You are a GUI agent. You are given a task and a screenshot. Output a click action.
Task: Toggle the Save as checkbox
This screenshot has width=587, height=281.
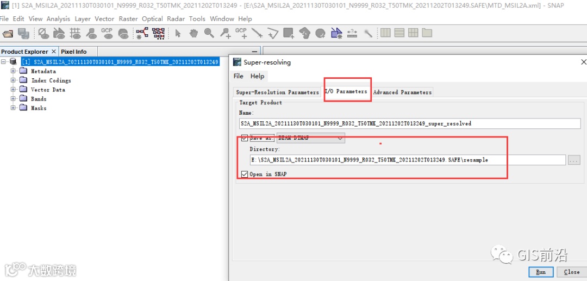click(245, 138)
